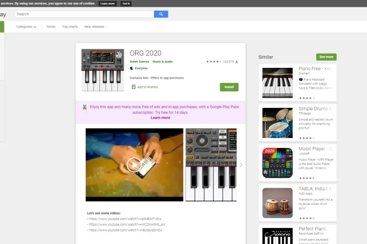
Task: Open the third YouTube video link
Action: pos(125,230)
